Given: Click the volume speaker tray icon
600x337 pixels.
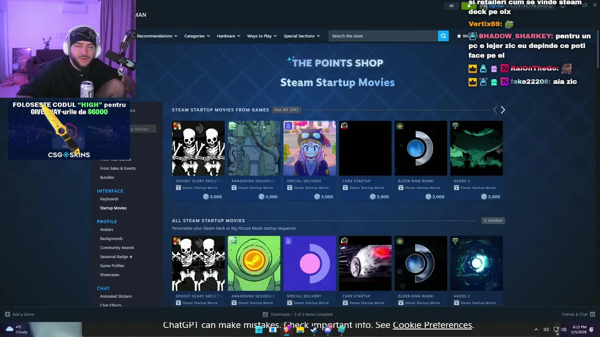Looking at the screenshot, I should (546, 330).
